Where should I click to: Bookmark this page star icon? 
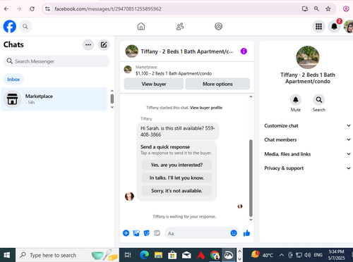coord(328,9)
